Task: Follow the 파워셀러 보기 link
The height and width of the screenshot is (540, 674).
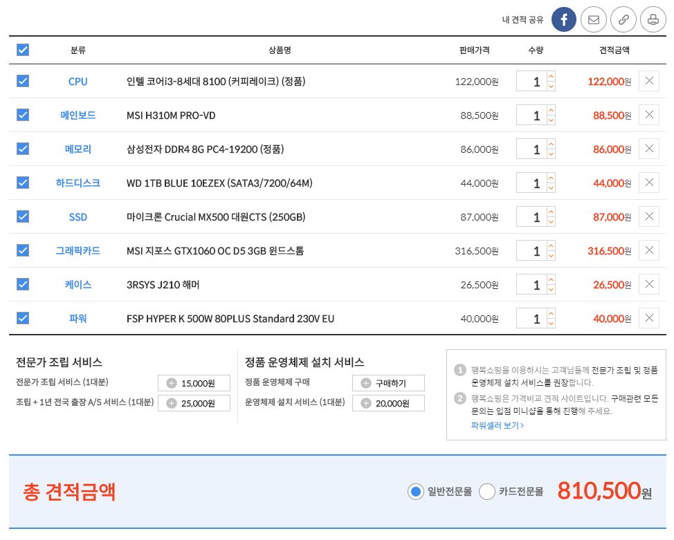Action: (x=498, y=425)
